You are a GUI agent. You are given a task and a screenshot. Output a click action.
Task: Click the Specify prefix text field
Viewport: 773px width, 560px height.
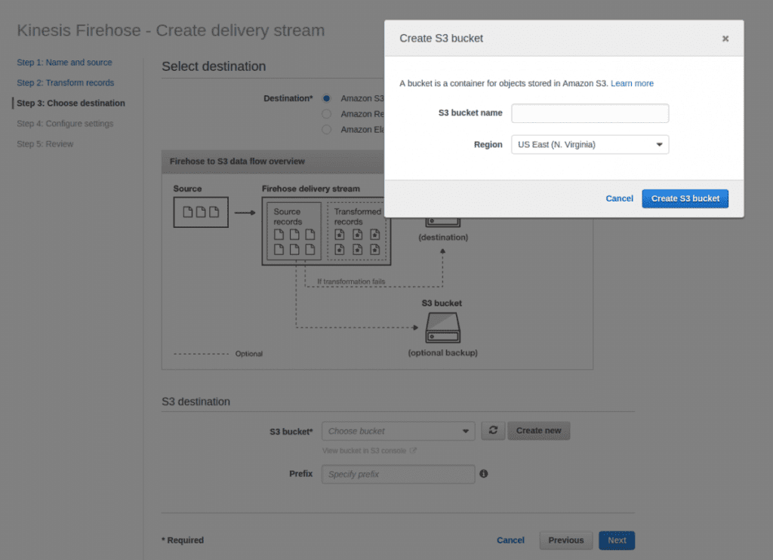coord(398,474)
